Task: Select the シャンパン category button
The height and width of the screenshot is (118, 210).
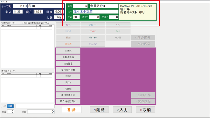Action: pyautogui.click(x=93, y=44)
